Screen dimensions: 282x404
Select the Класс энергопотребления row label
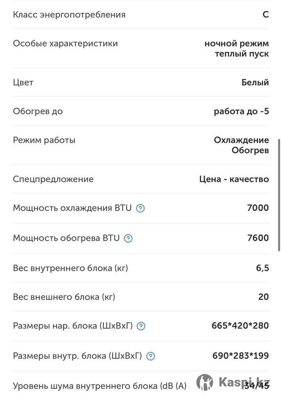69,15
